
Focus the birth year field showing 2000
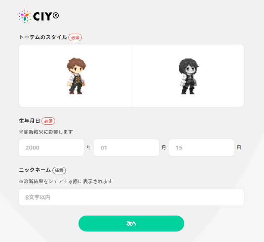click(x=51, y=147)
